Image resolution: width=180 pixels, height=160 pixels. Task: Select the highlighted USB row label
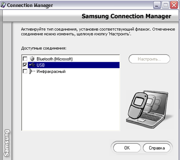(40, 65)
